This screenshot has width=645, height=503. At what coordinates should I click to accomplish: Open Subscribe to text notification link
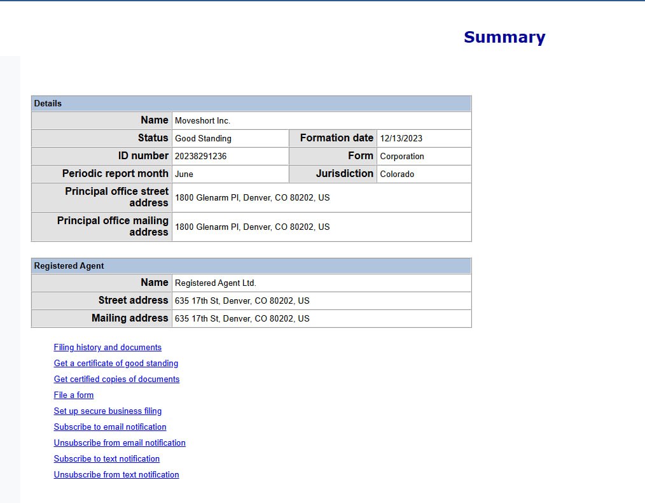106,459
